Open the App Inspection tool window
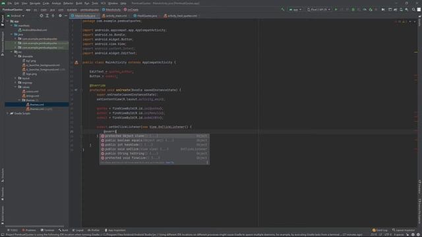The image size is (422, 237). pos(115,230)
